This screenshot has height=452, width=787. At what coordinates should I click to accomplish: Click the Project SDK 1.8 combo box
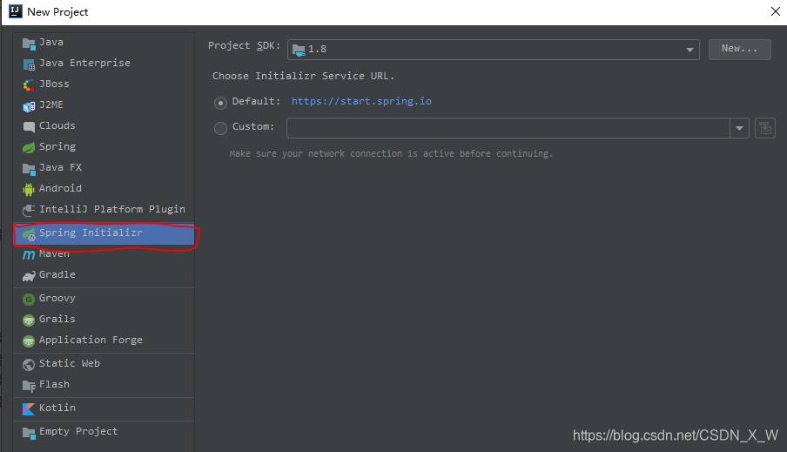[x=494, y=50]
